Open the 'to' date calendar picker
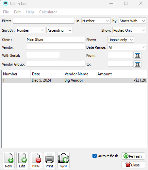The height and width of the screenshot is (170, 148). [138, 64]
